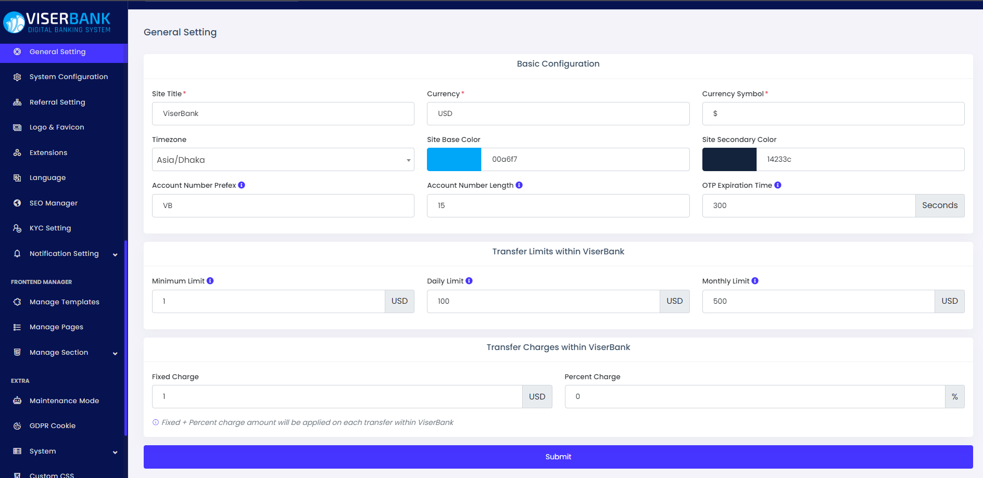Screen dimensions: 983x478
Task: Click the Monthly Limit input field
Action: (x=818, y=301)
